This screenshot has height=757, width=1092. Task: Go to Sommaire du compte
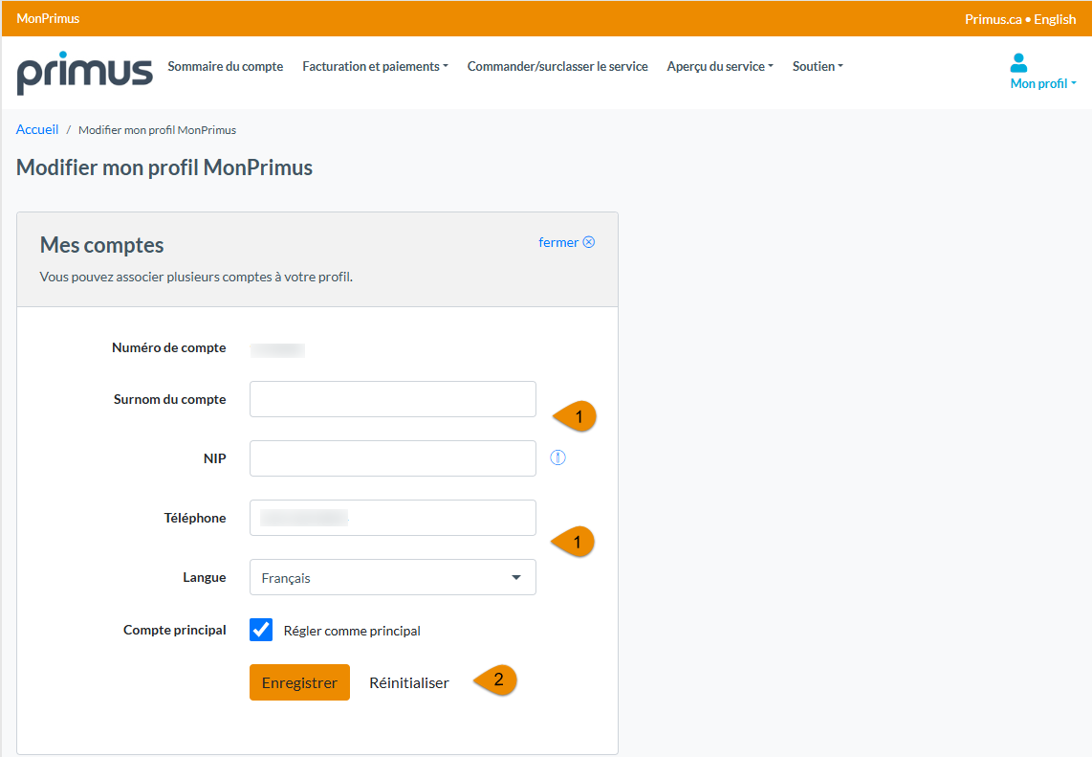226,66
